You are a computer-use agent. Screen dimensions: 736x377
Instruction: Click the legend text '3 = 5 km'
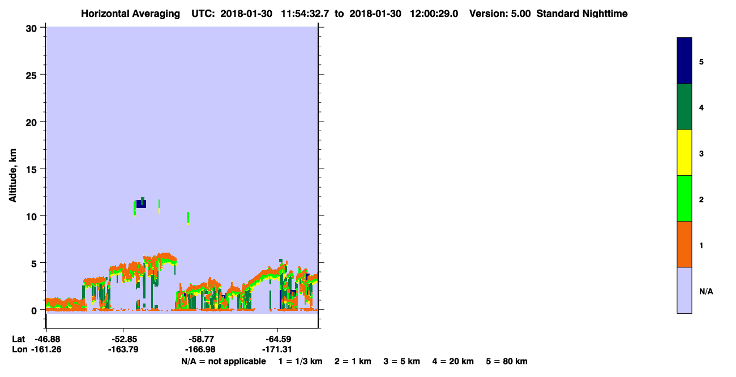402,361
